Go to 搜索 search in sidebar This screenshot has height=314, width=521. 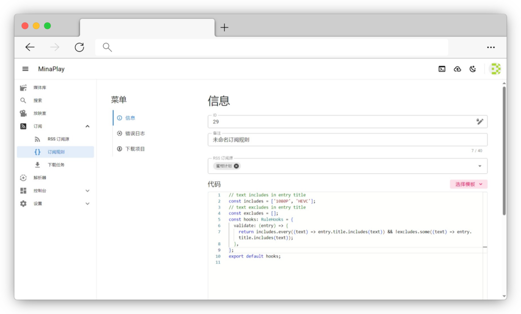tap(38, 101)
